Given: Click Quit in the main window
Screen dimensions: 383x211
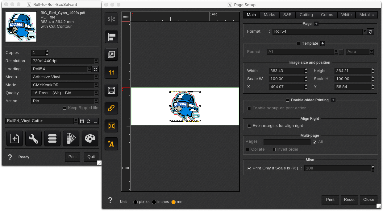Looking at the screenshot, I should coord(91,157).
